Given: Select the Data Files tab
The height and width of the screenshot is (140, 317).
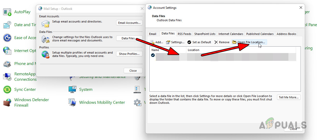Looking at the screenshot, I should (x=168, y=33).
